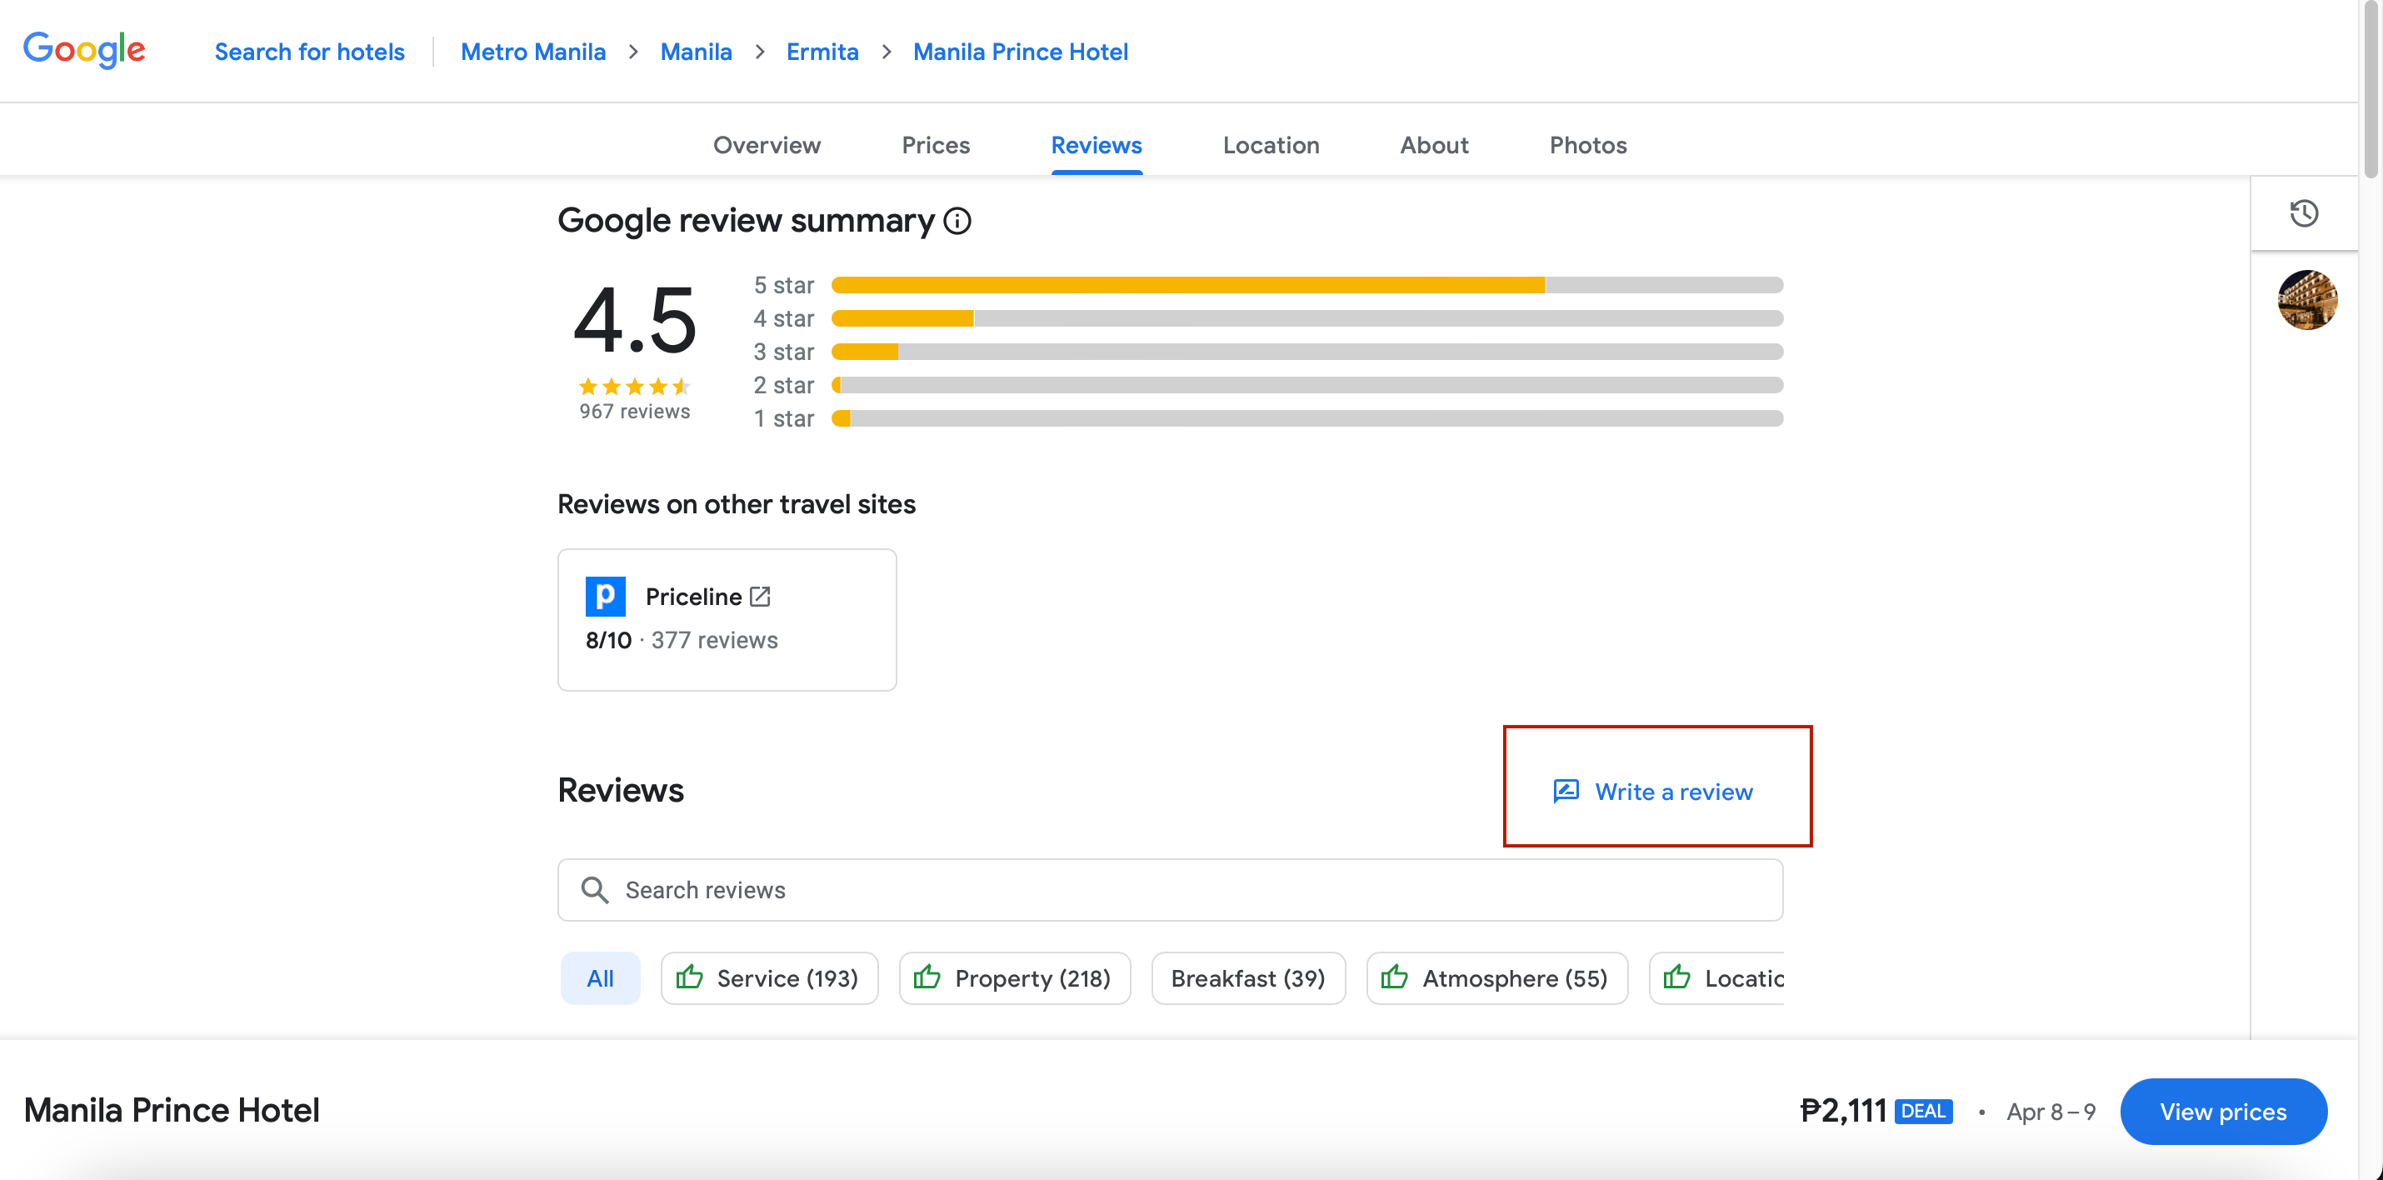The image size is (2383, 1180).
Task: Click the 5 star rating bar
Action: [x=1307, y=285]
